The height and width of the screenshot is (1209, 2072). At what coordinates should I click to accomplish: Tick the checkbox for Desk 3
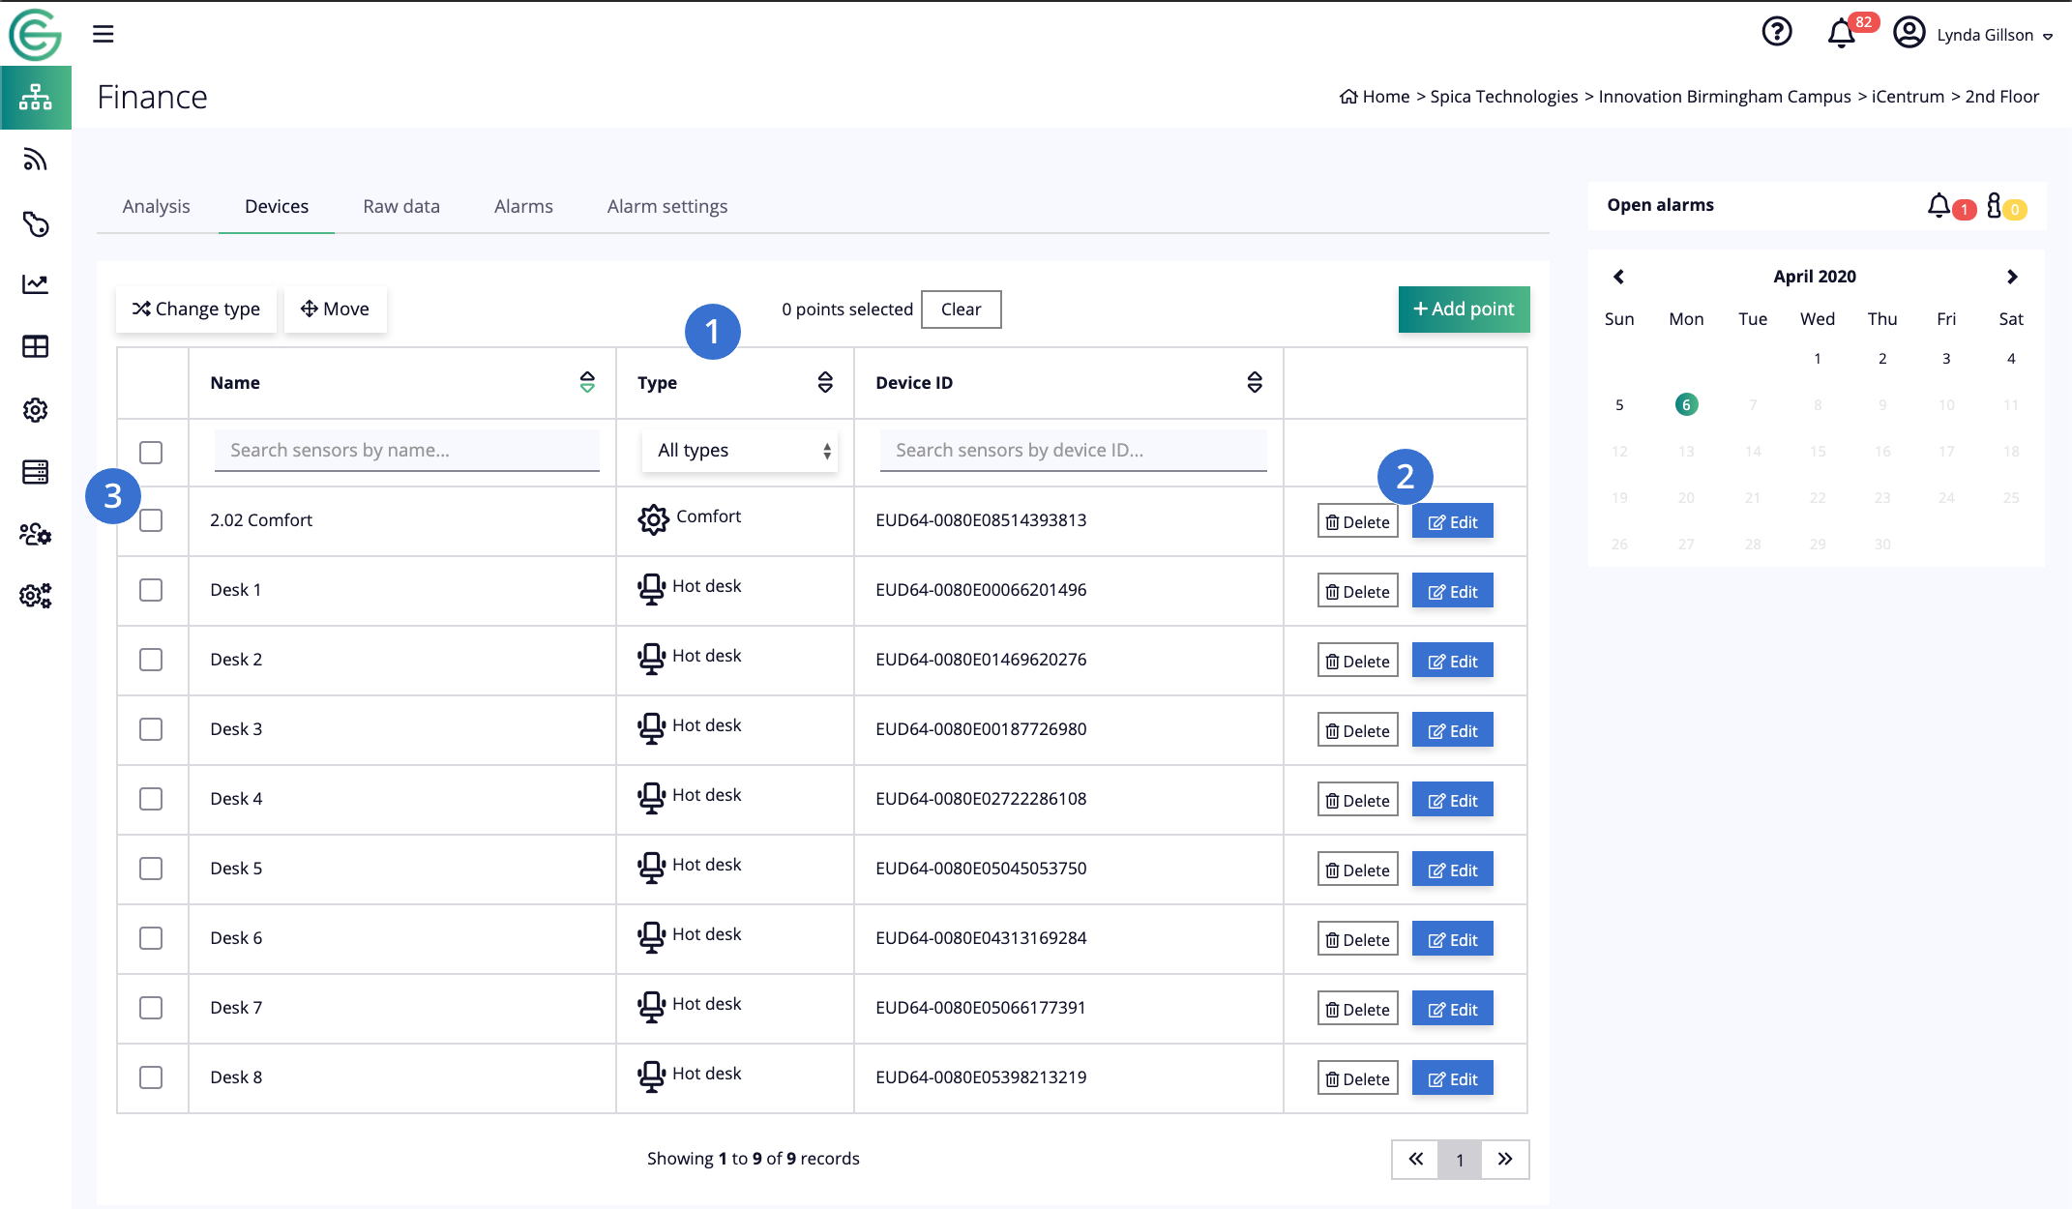click(152, 729)
